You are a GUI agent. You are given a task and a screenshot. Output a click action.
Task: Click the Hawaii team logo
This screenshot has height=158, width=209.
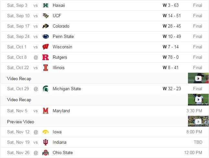(x=46, y=5)
